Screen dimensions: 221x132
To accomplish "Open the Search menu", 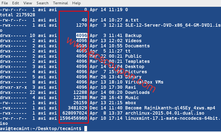I will pos(42,3).
